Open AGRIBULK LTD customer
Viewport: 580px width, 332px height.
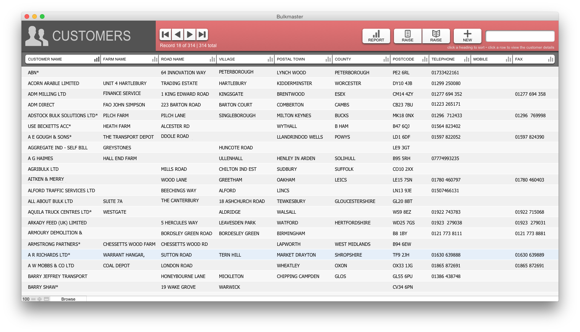pyautogui.click(x=290, y=169)
